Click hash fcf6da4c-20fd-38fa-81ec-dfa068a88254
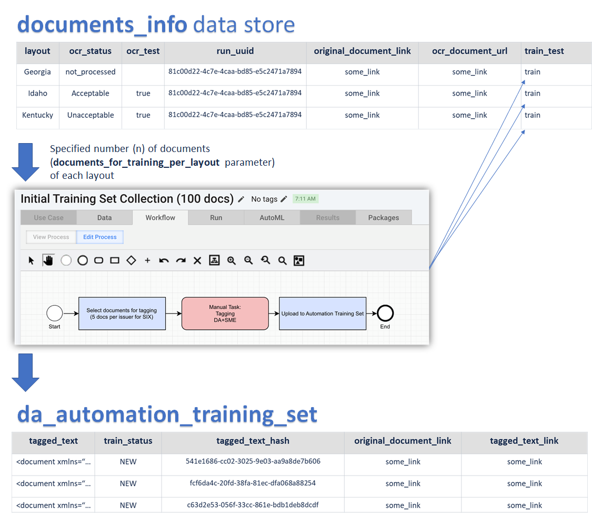The width and height of the screenshot is (592, 515). [253, 483]
